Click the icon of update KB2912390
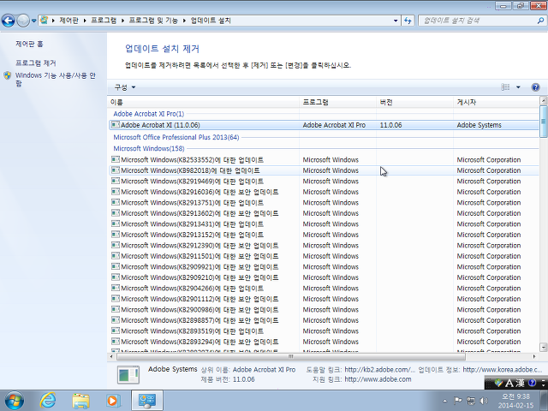Image resolution: width=548 pixels, height=411 pixels. (116, 245)
